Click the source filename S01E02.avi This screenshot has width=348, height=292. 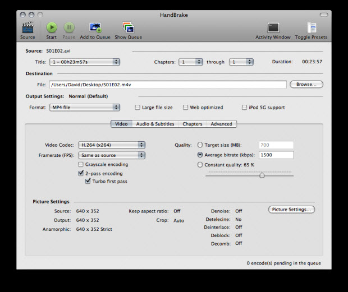point(58,51)
